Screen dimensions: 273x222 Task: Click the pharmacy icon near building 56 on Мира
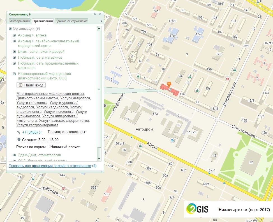pyautogui.click(x=140, y=146)
